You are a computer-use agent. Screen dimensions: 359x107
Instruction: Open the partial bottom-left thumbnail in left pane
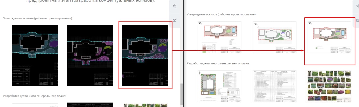35,105
